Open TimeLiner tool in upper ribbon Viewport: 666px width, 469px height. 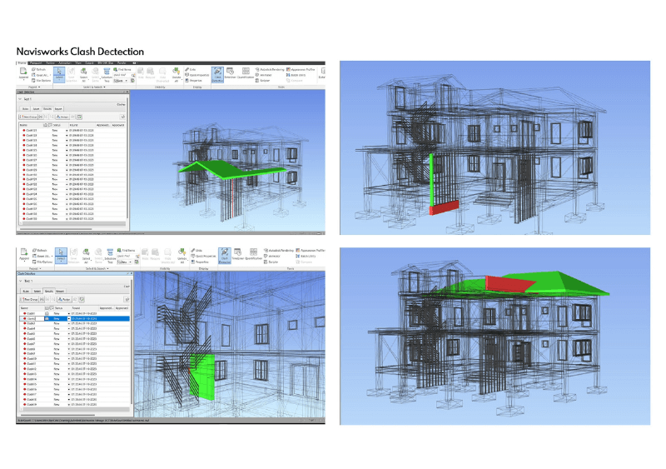tap(231, 73)
